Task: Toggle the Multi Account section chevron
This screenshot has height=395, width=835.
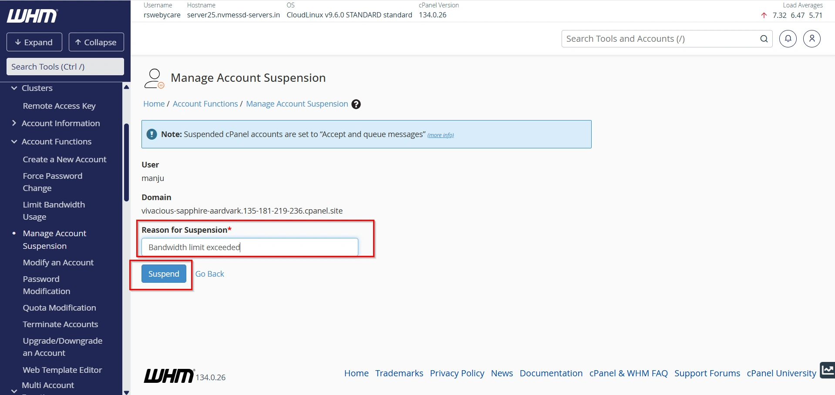Action: [x=14, y=391]
